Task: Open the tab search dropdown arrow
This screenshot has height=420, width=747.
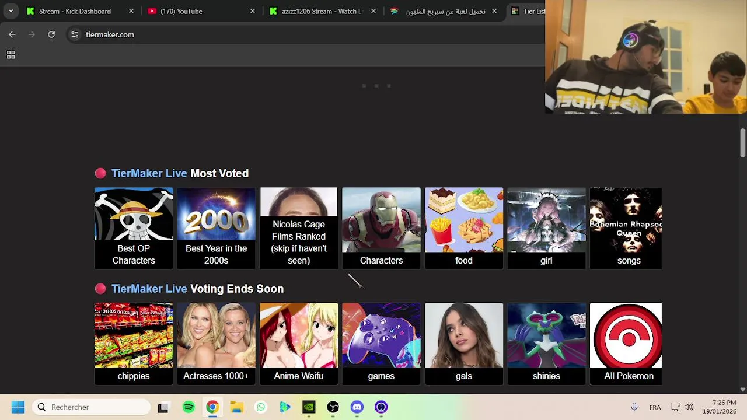Action: (11, 11)
